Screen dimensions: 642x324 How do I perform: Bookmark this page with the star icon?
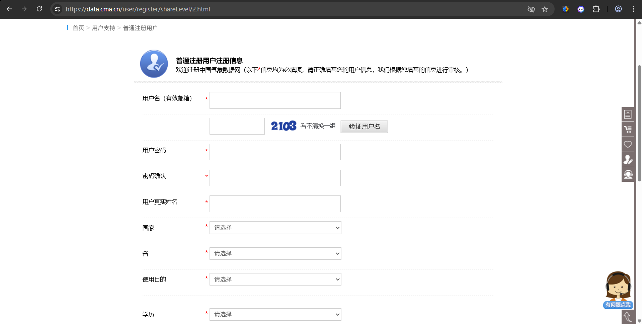(545, 9)
